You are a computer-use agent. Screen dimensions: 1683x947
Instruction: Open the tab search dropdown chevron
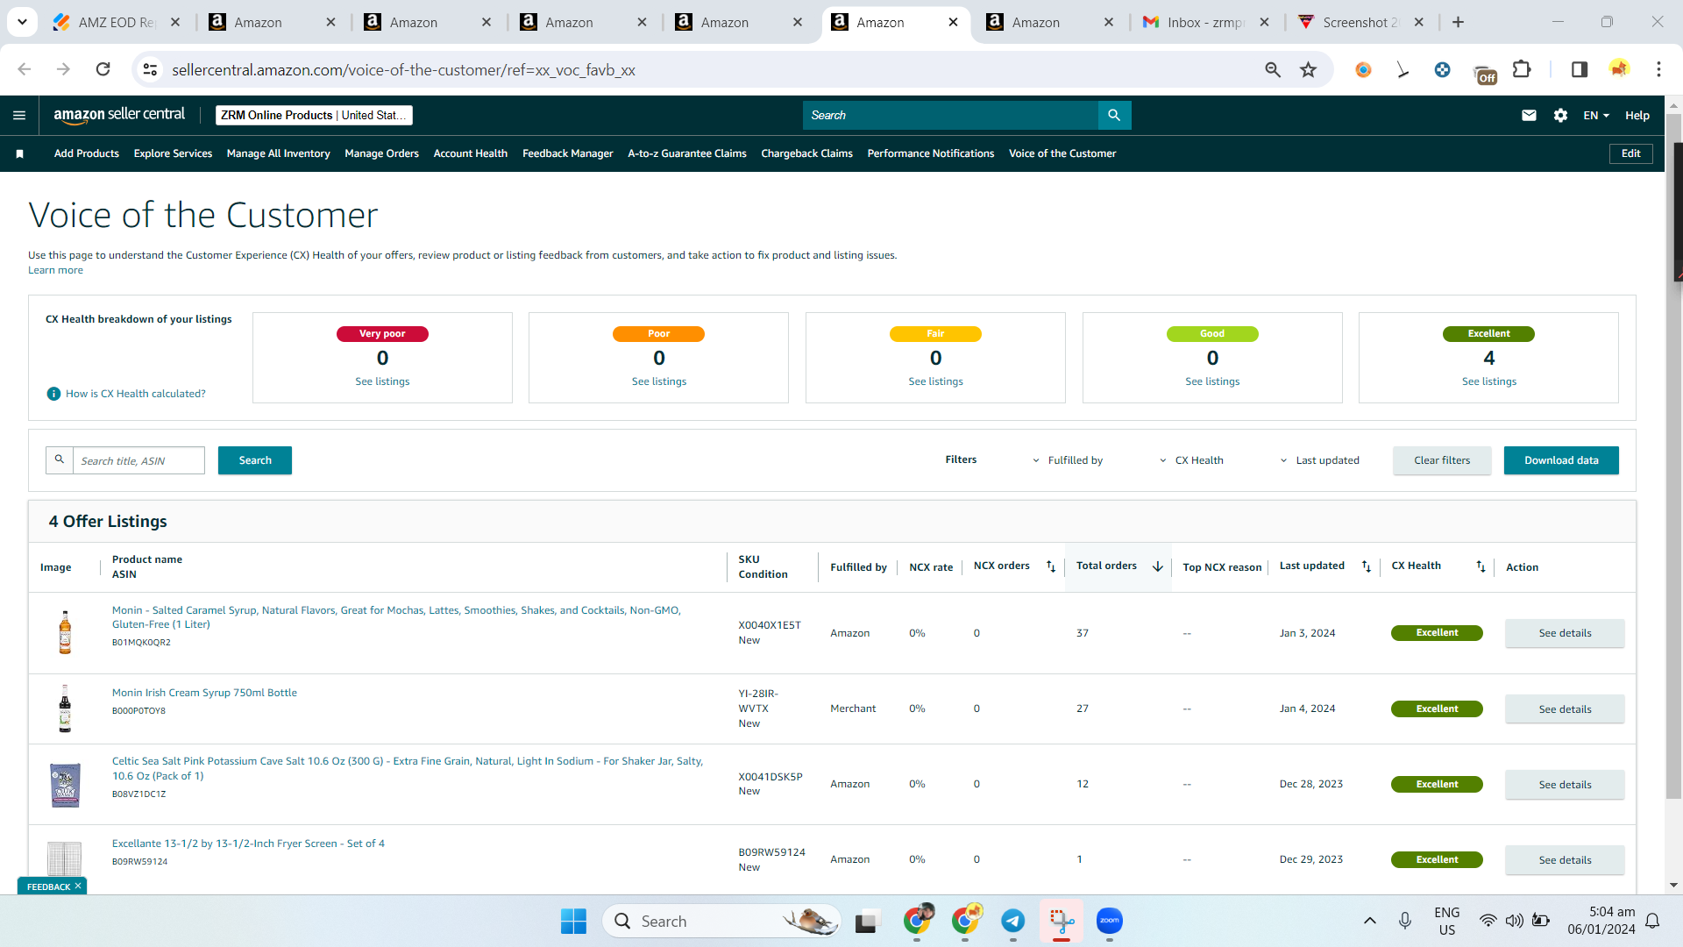click(22, 22)
